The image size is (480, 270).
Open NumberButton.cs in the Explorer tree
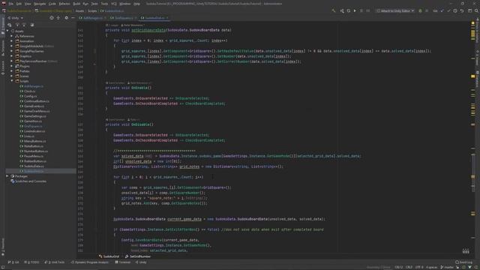36,151
